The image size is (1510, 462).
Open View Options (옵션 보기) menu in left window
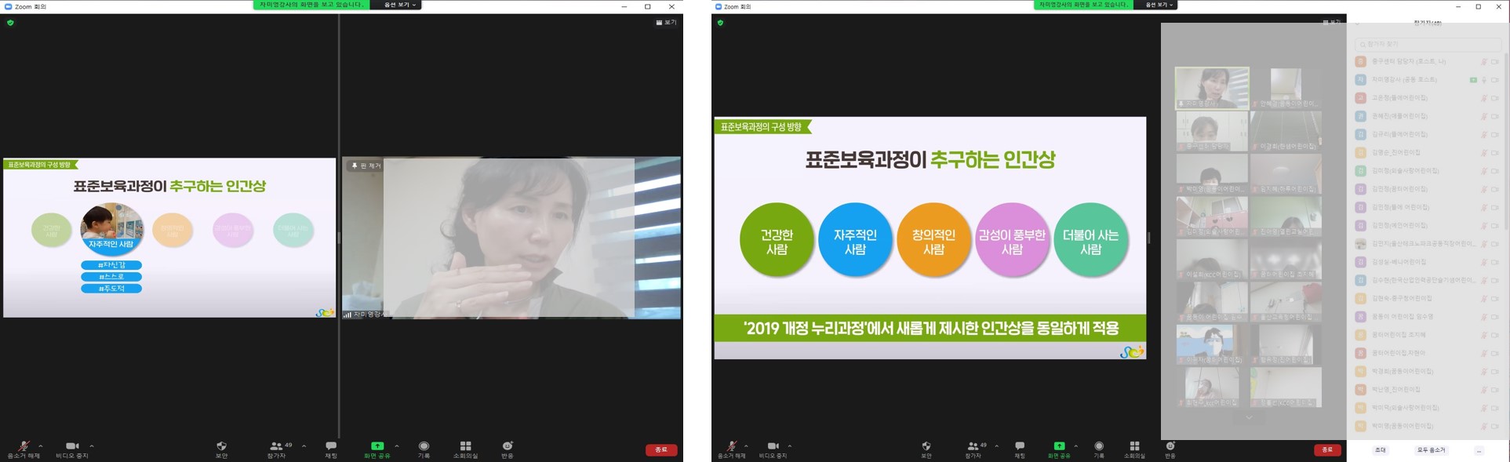click(x=399, y=5)
